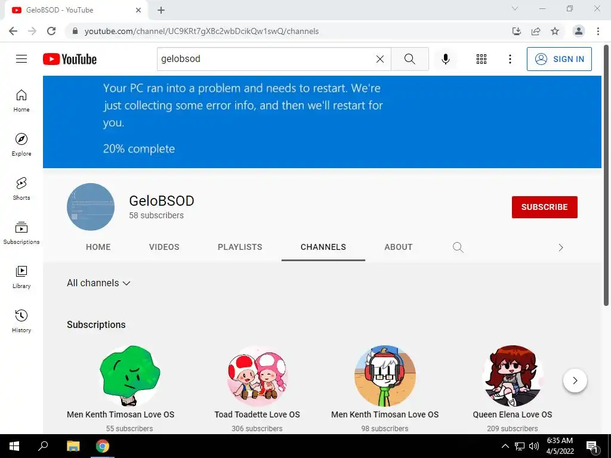Go to YouTube home via logo

70,59
